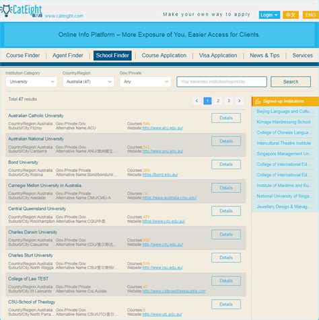Switch language to ENG
The image size is (319, 320).
point(310,15)
